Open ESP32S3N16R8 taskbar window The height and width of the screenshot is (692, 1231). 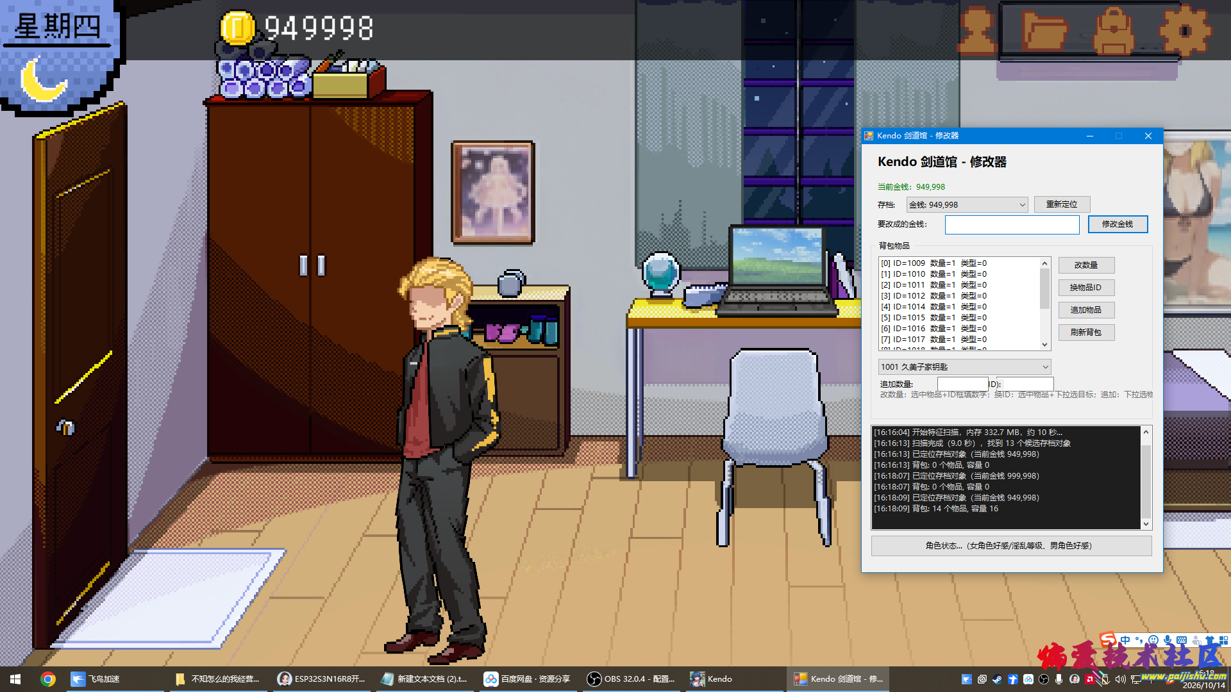[x=322, y=679]
